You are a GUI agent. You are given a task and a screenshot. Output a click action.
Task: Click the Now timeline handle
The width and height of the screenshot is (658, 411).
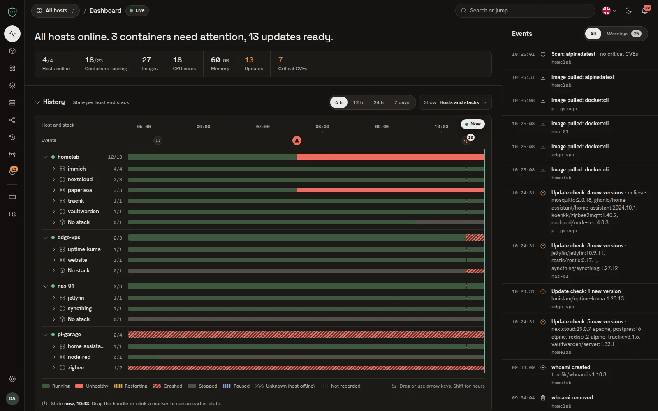pyautogui.click(x=473, y=124)
